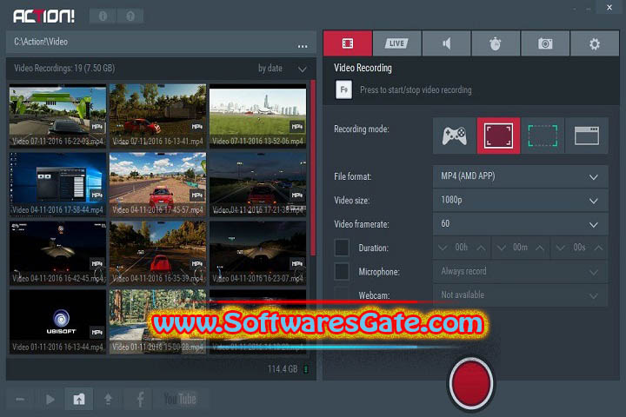Select the region recording mode with dashed frame

tap(543, 136)
